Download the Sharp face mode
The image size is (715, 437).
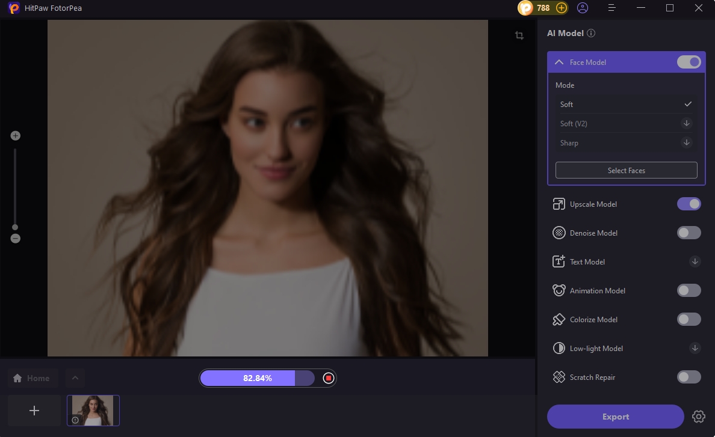(686, 142)
